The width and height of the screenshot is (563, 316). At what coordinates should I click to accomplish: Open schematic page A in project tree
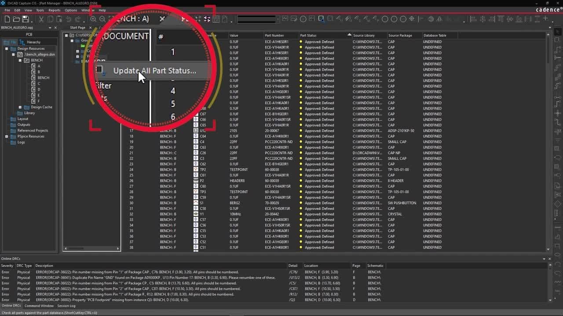[39, 66]
